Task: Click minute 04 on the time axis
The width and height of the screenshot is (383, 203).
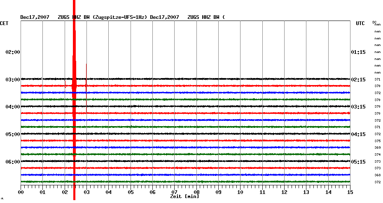Action: pyautogui.click(x=109, y=192)
